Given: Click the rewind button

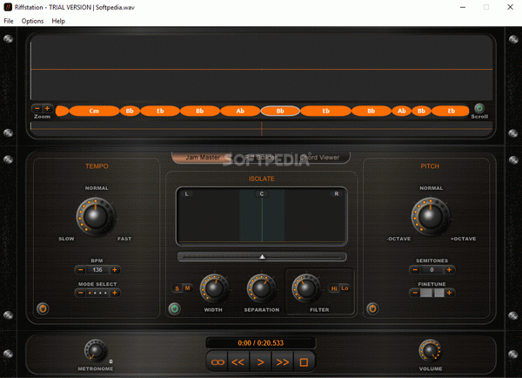Looking at the screenshot, I should coord(238,362).
